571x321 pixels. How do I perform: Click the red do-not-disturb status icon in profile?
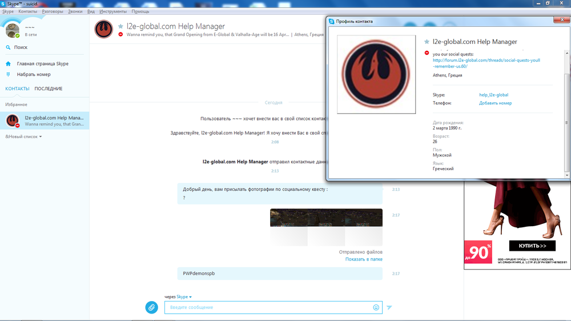coord(427,53)
